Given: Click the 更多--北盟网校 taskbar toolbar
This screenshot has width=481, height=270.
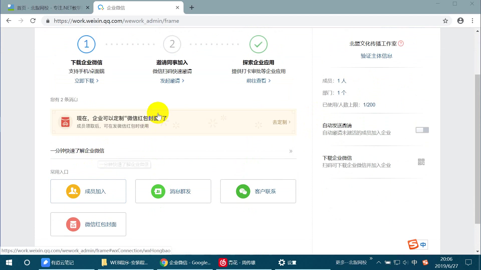Looking at the screenshot, I should tap(351, 262).
